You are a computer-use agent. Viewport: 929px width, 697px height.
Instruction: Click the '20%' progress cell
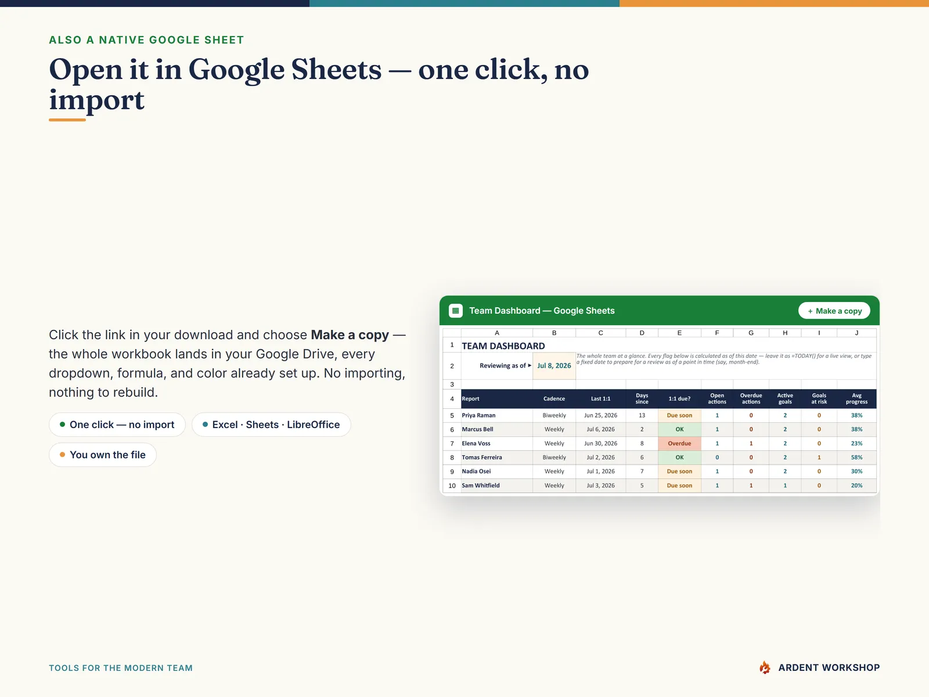pos(856,486)
